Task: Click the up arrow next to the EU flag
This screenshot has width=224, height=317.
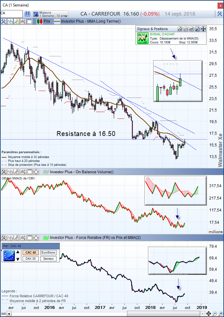Action: [x=18, y=252]
